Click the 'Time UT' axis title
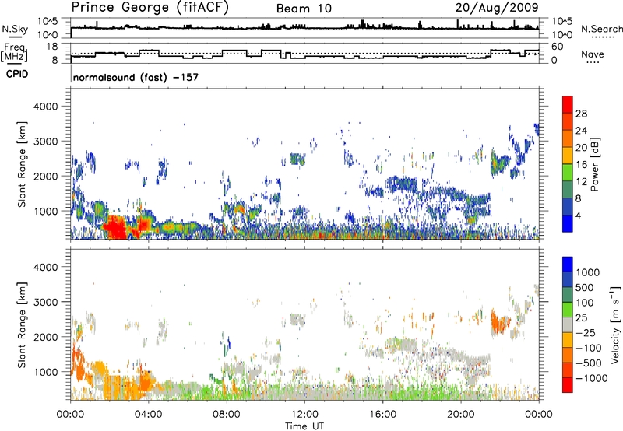 tap(304, 426)
